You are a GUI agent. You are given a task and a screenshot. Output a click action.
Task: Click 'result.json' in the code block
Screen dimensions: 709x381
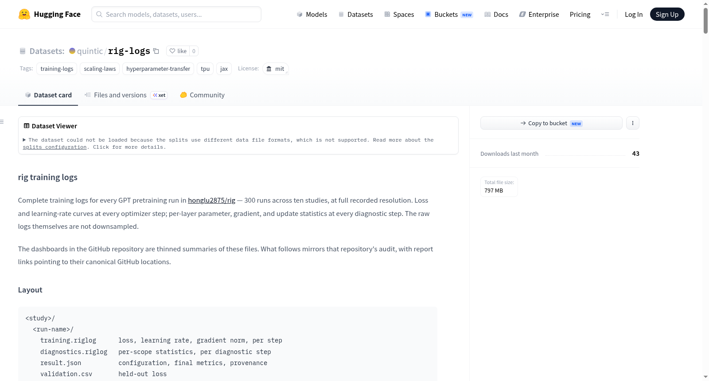coord(61,363)
